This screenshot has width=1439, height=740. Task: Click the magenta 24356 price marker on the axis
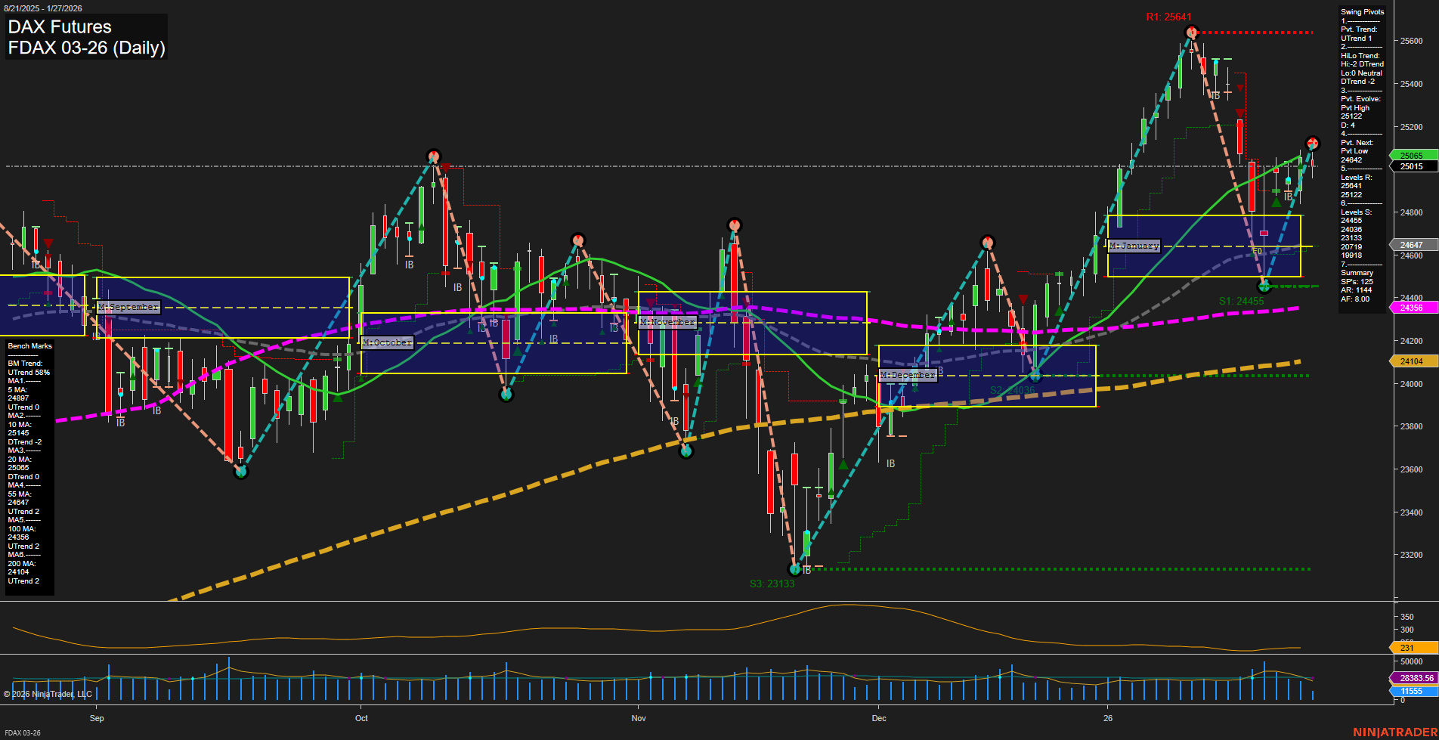1410,308
